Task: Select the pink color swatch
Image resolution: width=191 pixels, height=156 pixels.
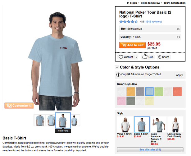Action: 121,101
